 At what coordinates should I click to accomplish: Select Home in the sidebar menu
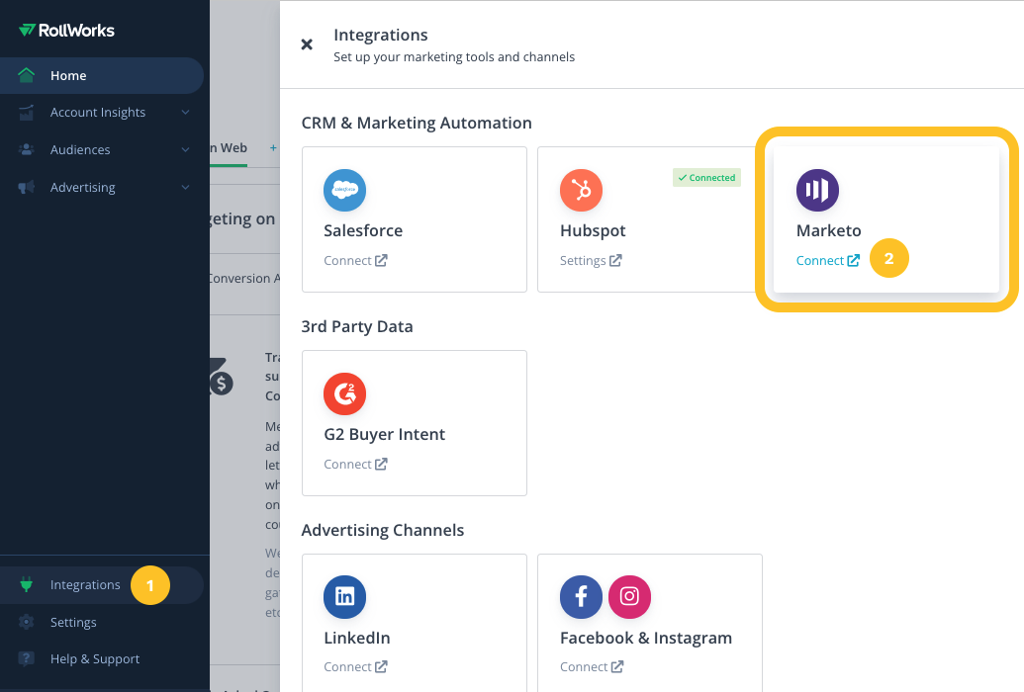click(67, 75)
